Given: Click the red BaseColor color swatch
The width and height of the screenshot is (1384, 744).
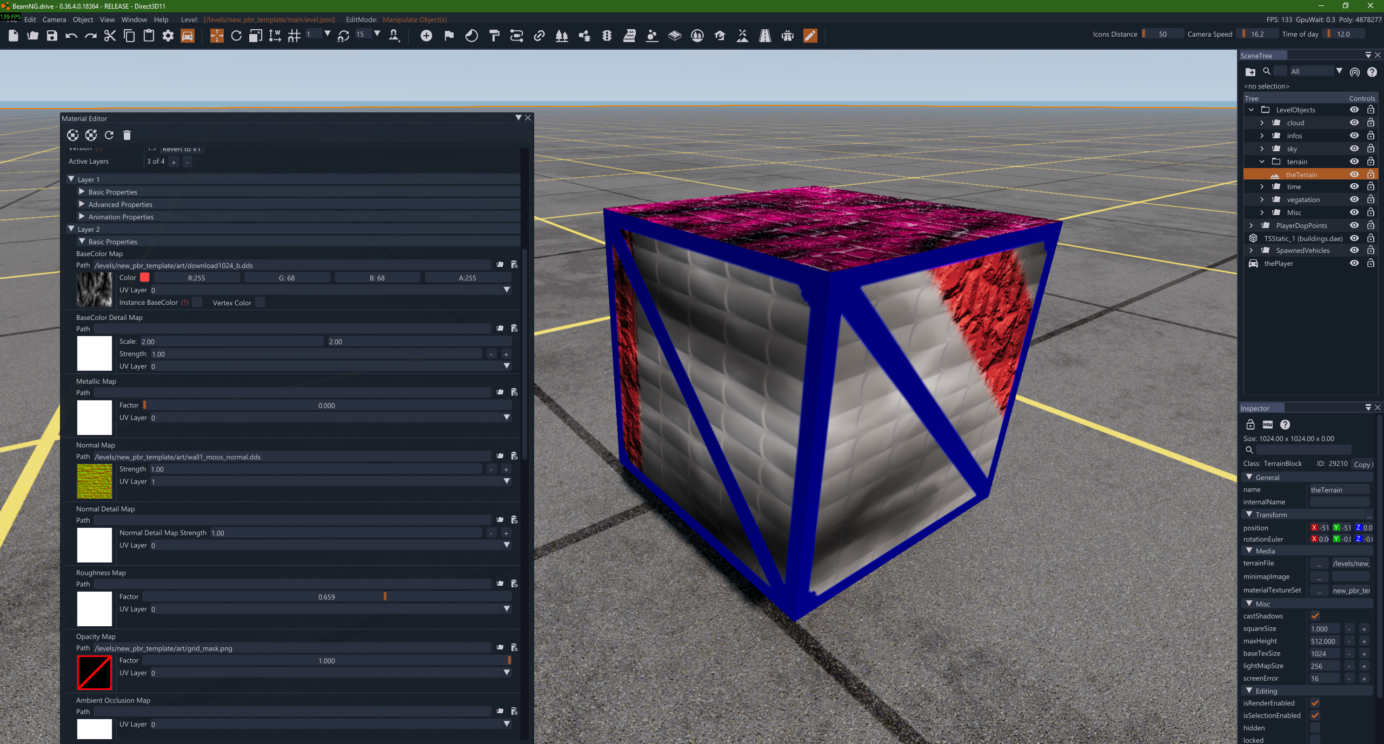Looking at the screenshot, I should click(144, 278).
